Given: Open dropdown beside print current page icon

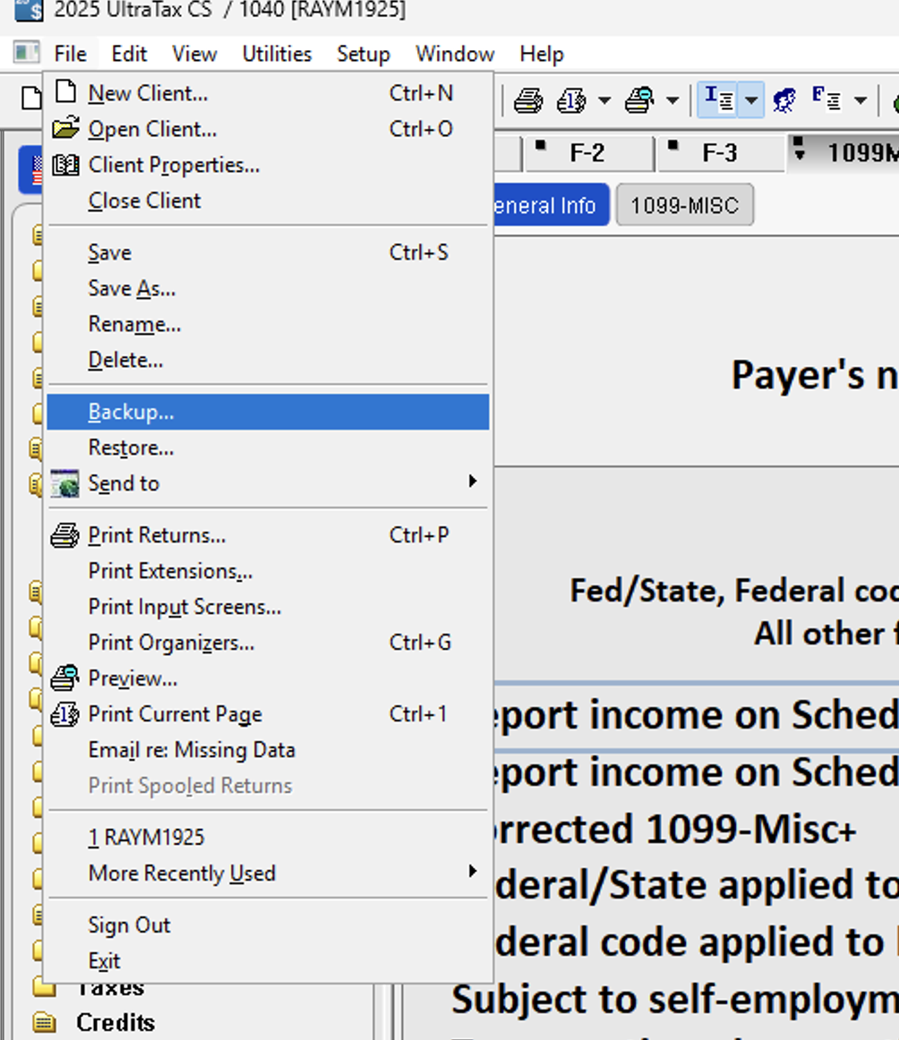Looking at the screenshot, I should coord(604,101).
